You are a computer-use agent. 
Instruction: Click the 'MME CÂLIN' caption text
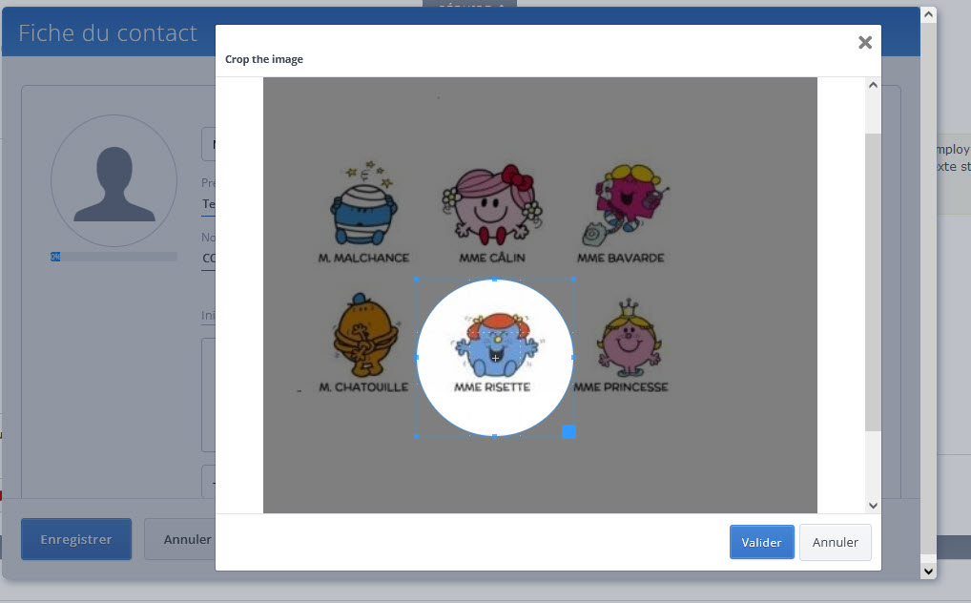491,257
